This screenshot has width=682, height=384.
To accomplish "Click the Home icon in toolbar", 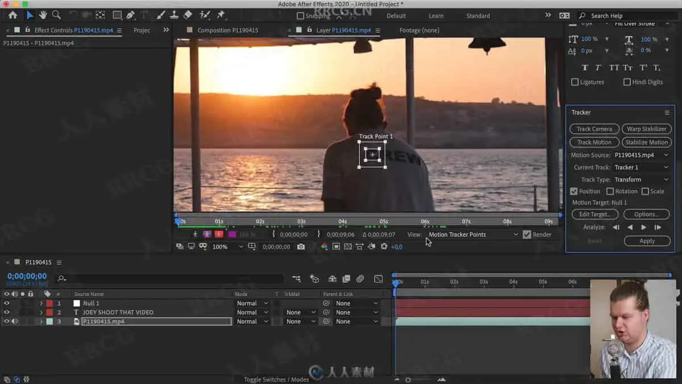I will (x=13, y=15).
